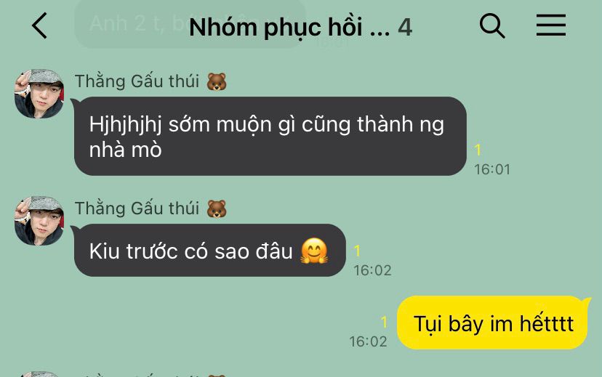
Task: Tap partially visible avatar at bottom edge
Action: pos(39,374)
